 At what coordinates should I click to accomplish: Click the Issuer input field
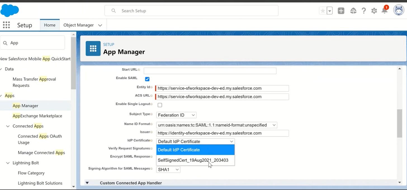pos(222,133)
